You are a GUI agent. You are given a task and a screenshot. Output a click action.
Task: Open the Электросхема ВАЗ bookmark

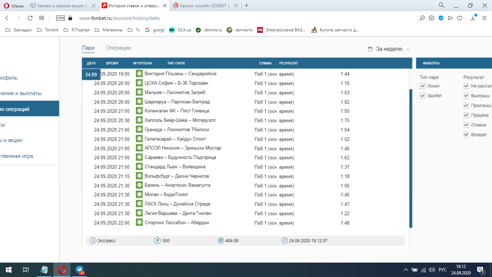282,30
